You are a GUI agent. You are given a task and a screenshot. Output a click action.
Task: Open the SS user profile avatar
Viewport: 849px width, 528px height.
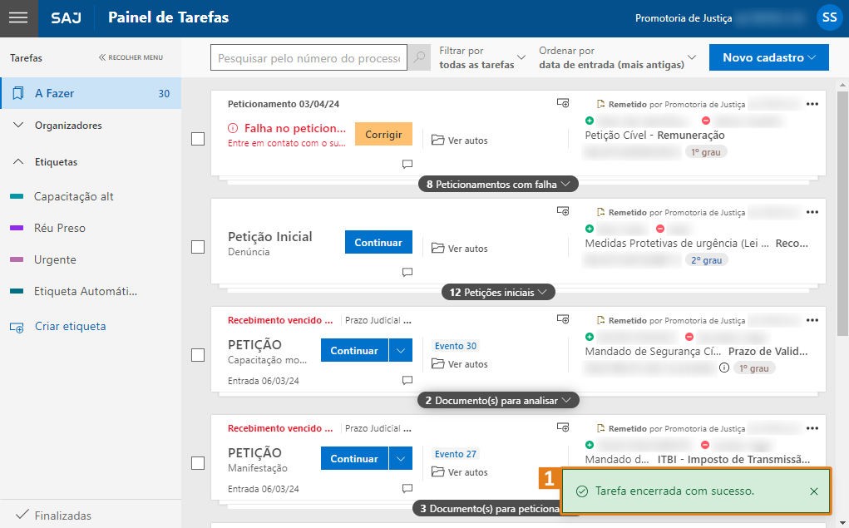click(x=829, y=17)
